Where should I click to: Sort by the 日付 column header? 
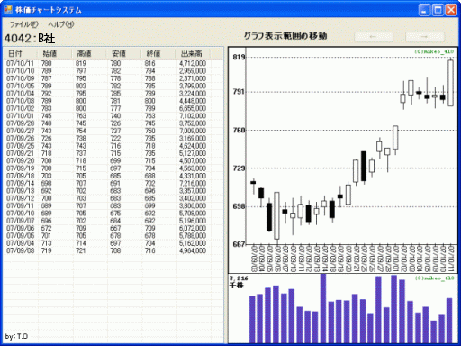tap(21, 54)
